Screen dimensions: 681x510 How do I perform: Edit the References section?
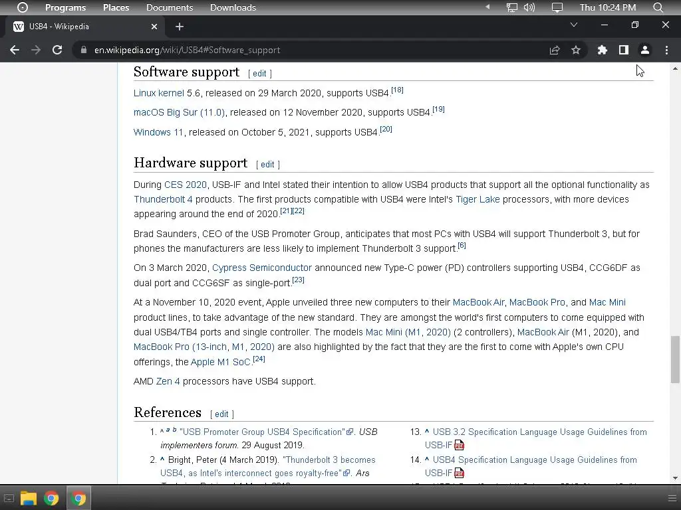(x=221, y=414)
